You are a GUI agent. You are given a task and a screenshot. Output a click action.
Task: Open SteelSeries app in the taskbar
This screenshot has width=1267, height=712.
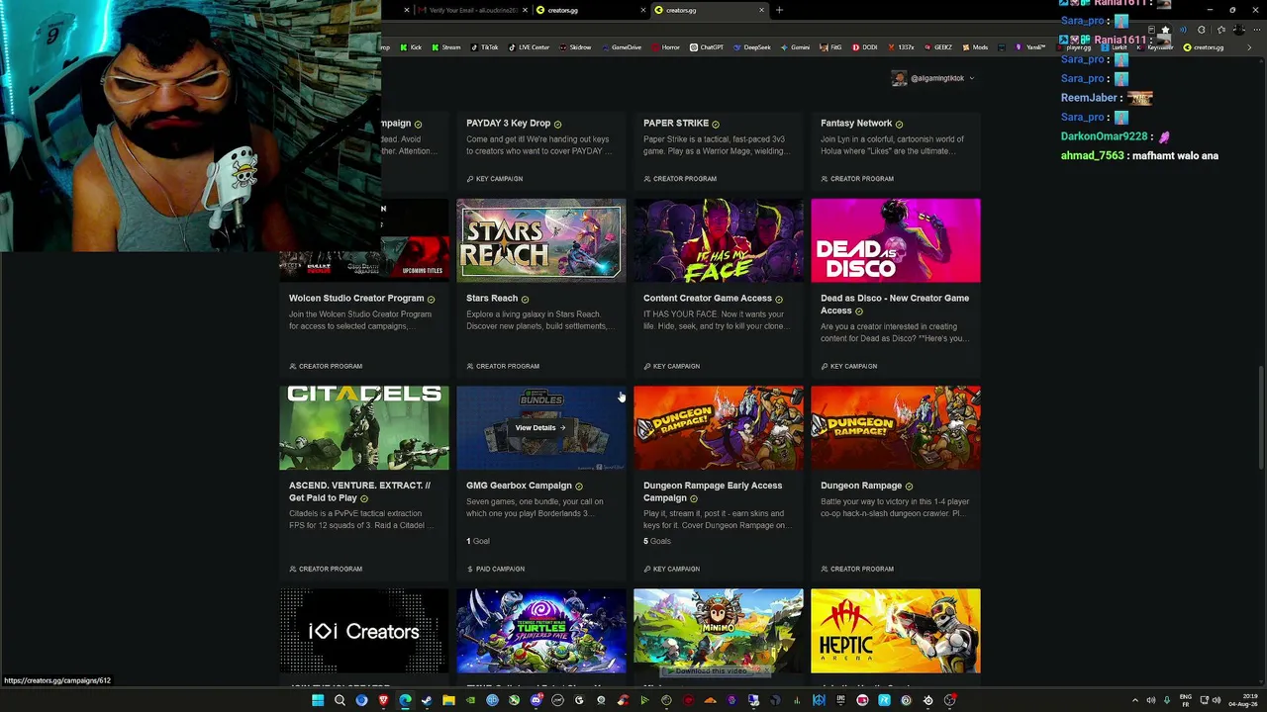coord(927,700)
